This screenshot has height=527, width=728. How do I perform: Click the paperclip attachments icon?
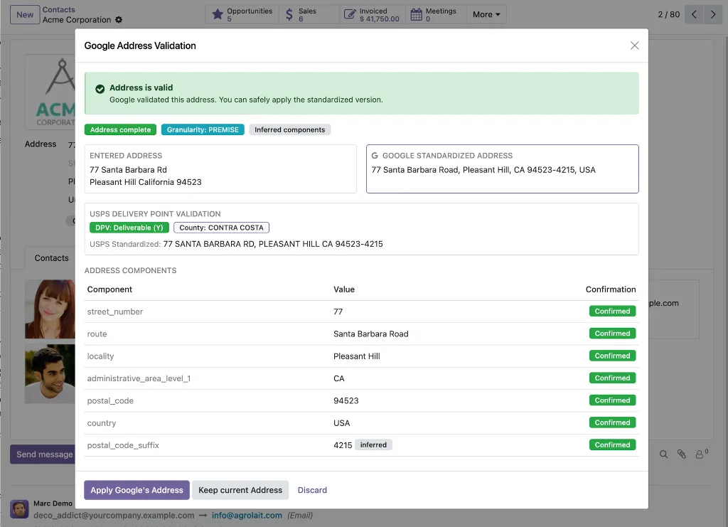(x=681, y=454)
